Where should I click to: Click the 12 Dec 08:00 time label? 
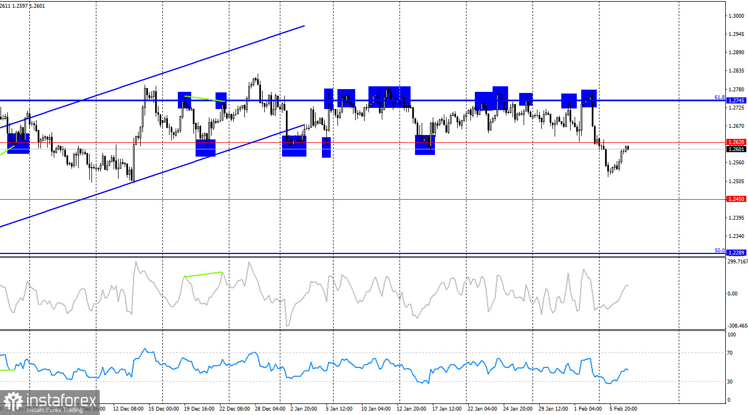click(127, 409)
